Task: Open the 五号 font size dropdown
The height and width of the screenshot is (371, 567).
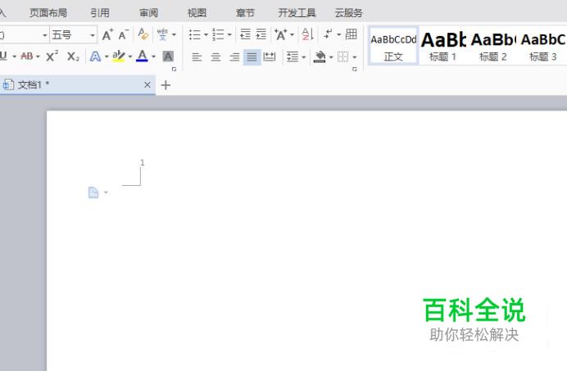Action: click(93, 35)
